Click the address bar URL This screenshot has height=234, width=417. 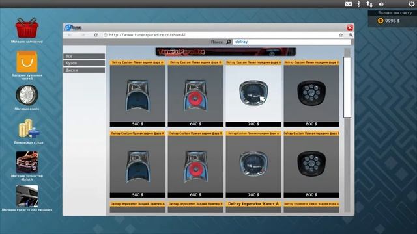(148, 35)
